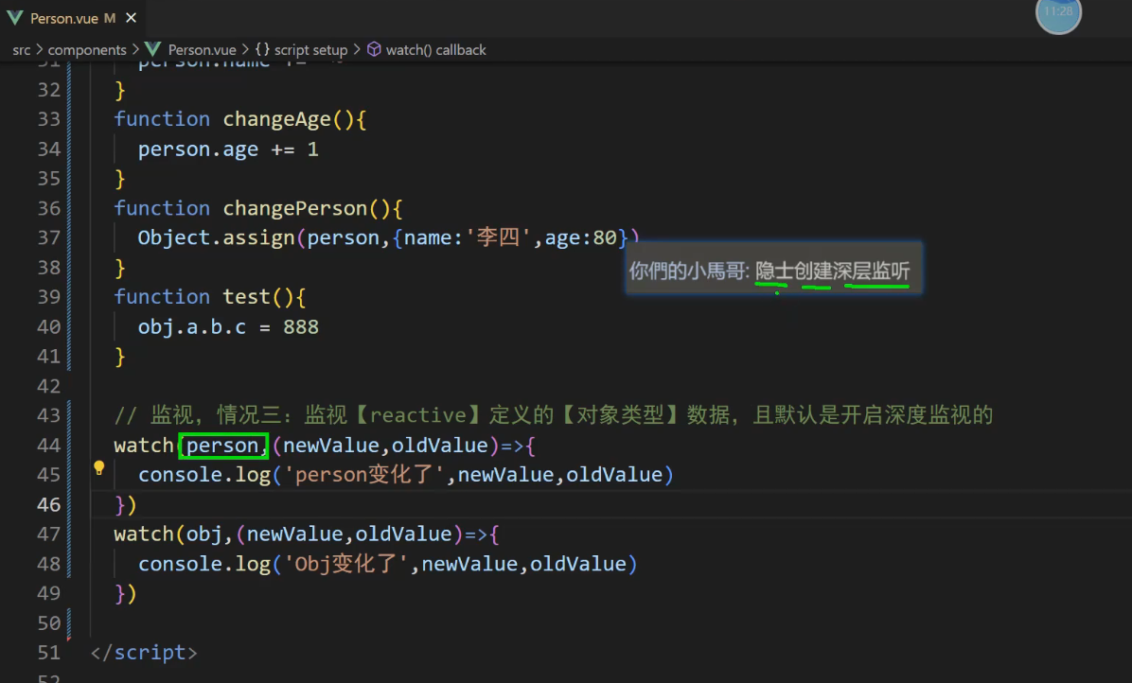Click the lightbulb quick-fix icon on line 45
The height and width of the screenshot is (683, 1132).
(x=98, y=468)
